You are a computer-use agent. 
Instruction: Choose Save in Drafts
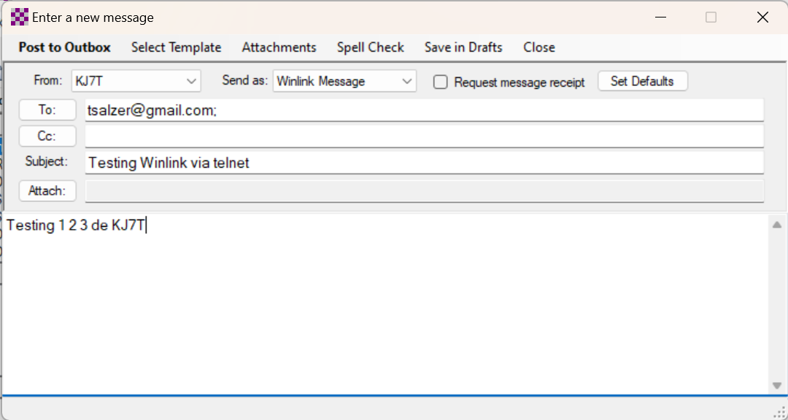[463, 47]
